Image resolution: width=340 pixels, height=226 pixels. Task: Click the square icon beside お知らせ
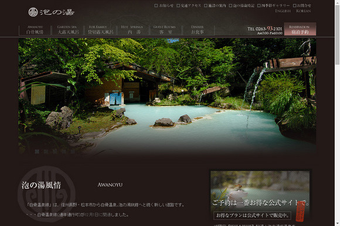click(156, 6)
